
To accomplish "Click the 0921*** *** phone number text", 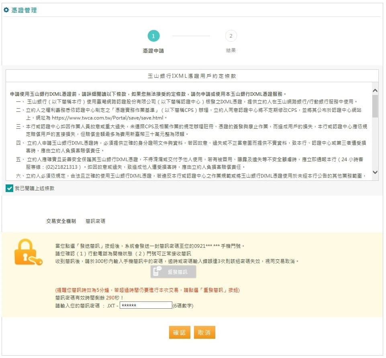I will tap(207, 246).
